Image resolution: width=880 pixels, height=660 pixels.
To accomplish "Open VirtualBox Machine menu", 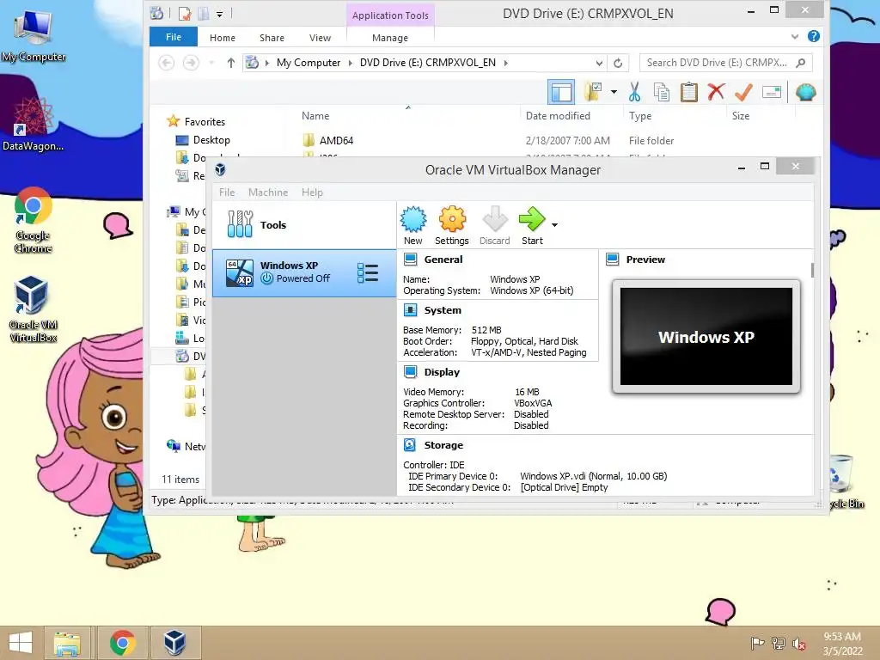I will (268, 192).
